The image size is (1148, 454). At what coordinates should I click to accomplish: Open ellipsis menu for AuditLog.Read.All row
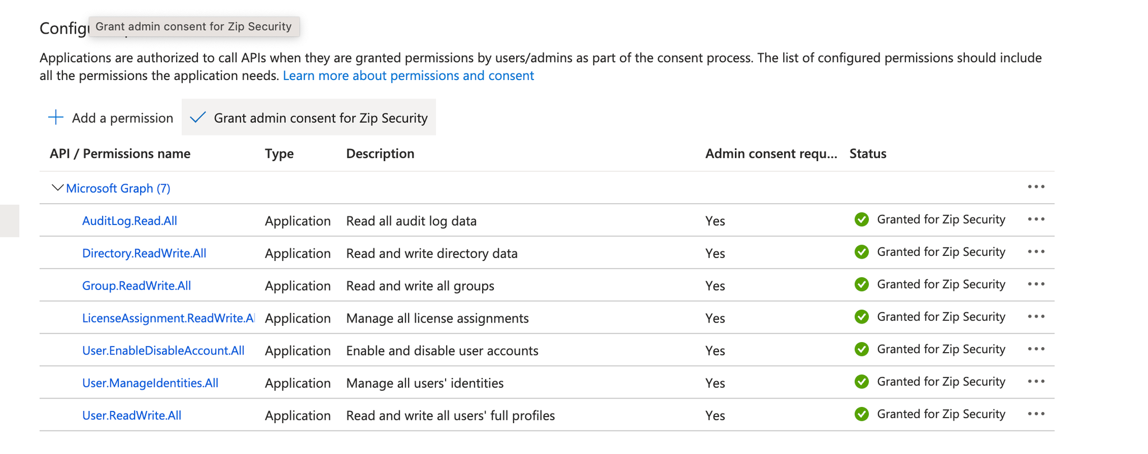click(1036, 219)
